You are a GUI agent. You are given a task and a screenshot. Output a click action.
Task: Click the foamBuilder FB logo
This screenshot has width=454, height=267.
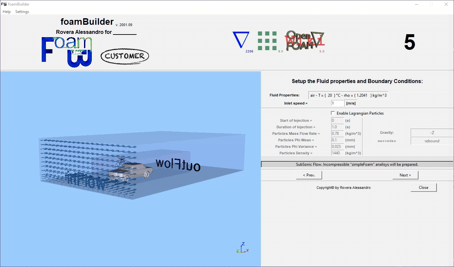coord(67,52)
